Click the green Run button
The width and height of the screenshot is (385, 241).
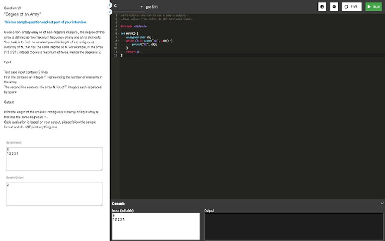tap(373, 7)
